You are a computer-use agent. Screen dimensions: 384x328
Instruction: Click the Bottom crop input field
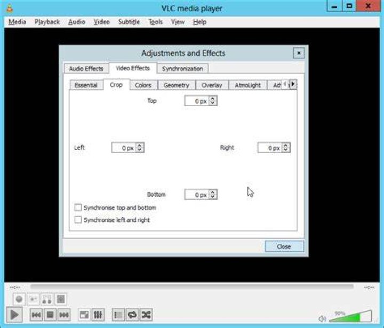tap(197, 195)
